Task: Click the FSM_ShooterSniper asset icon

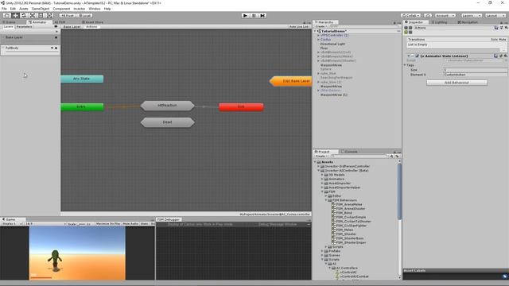Action: pyautogui.click(x=334, y=242)
